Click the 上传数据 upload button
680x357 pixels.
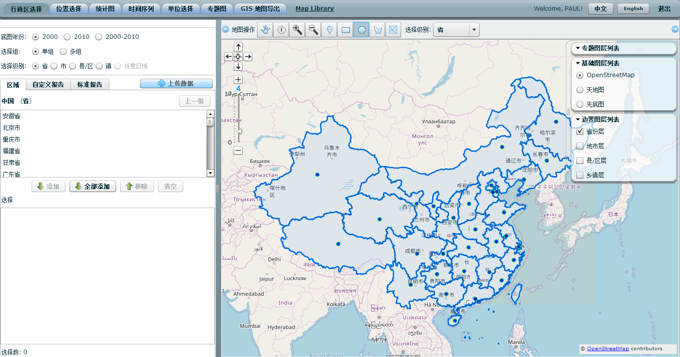tap(176, 83)
